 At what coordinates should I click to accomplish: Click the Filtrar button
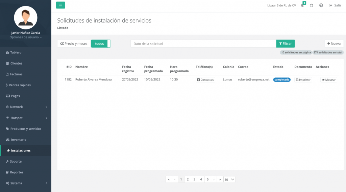tap(286, 44)
